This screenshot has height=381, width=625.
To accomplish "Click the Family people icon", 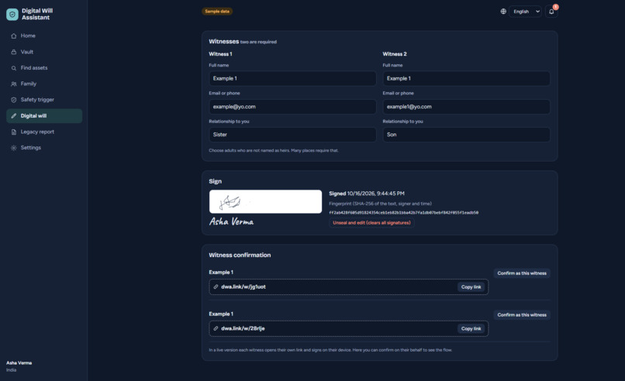I will pyautogui.click(x=13, y=84).
